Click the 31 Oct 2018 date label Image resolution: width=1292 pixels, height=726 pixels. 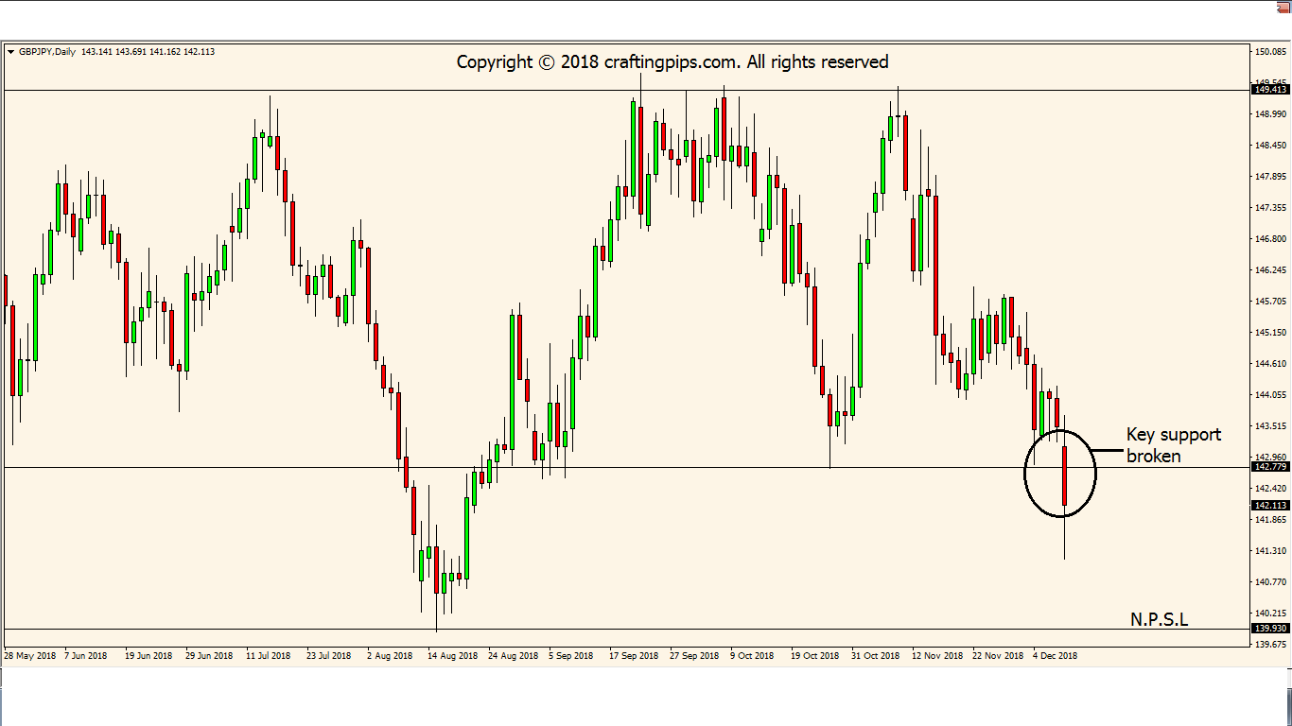coord(876,655)
